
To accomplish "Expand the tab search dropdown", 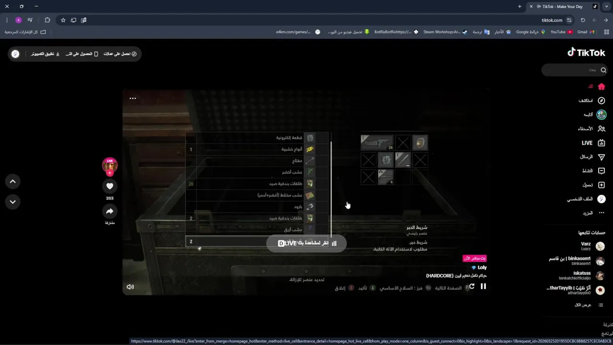I will tap(607, 6).
